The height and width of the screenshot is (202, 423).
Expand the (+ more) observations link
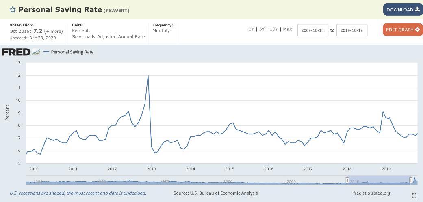tap(54, 31)
